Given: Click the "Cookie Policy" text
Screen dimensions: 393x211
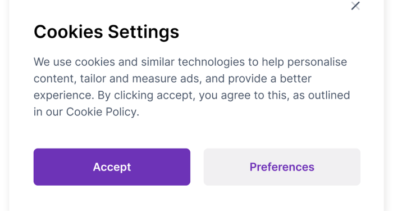Looking at the screenshot, I should [102, 112].
